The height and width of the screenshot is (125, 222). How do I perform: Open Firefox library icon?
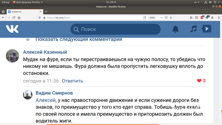(191, 18)
